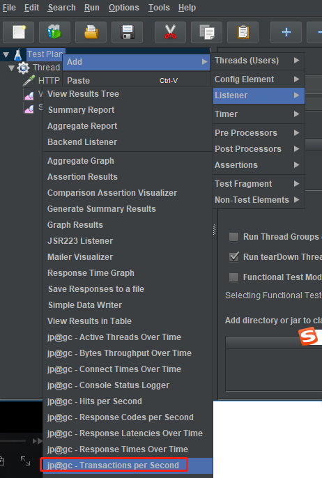Enable Functional Test Mode checkbox
The width and height of the screenshot is (322, 478).
(x=234, y=277)
